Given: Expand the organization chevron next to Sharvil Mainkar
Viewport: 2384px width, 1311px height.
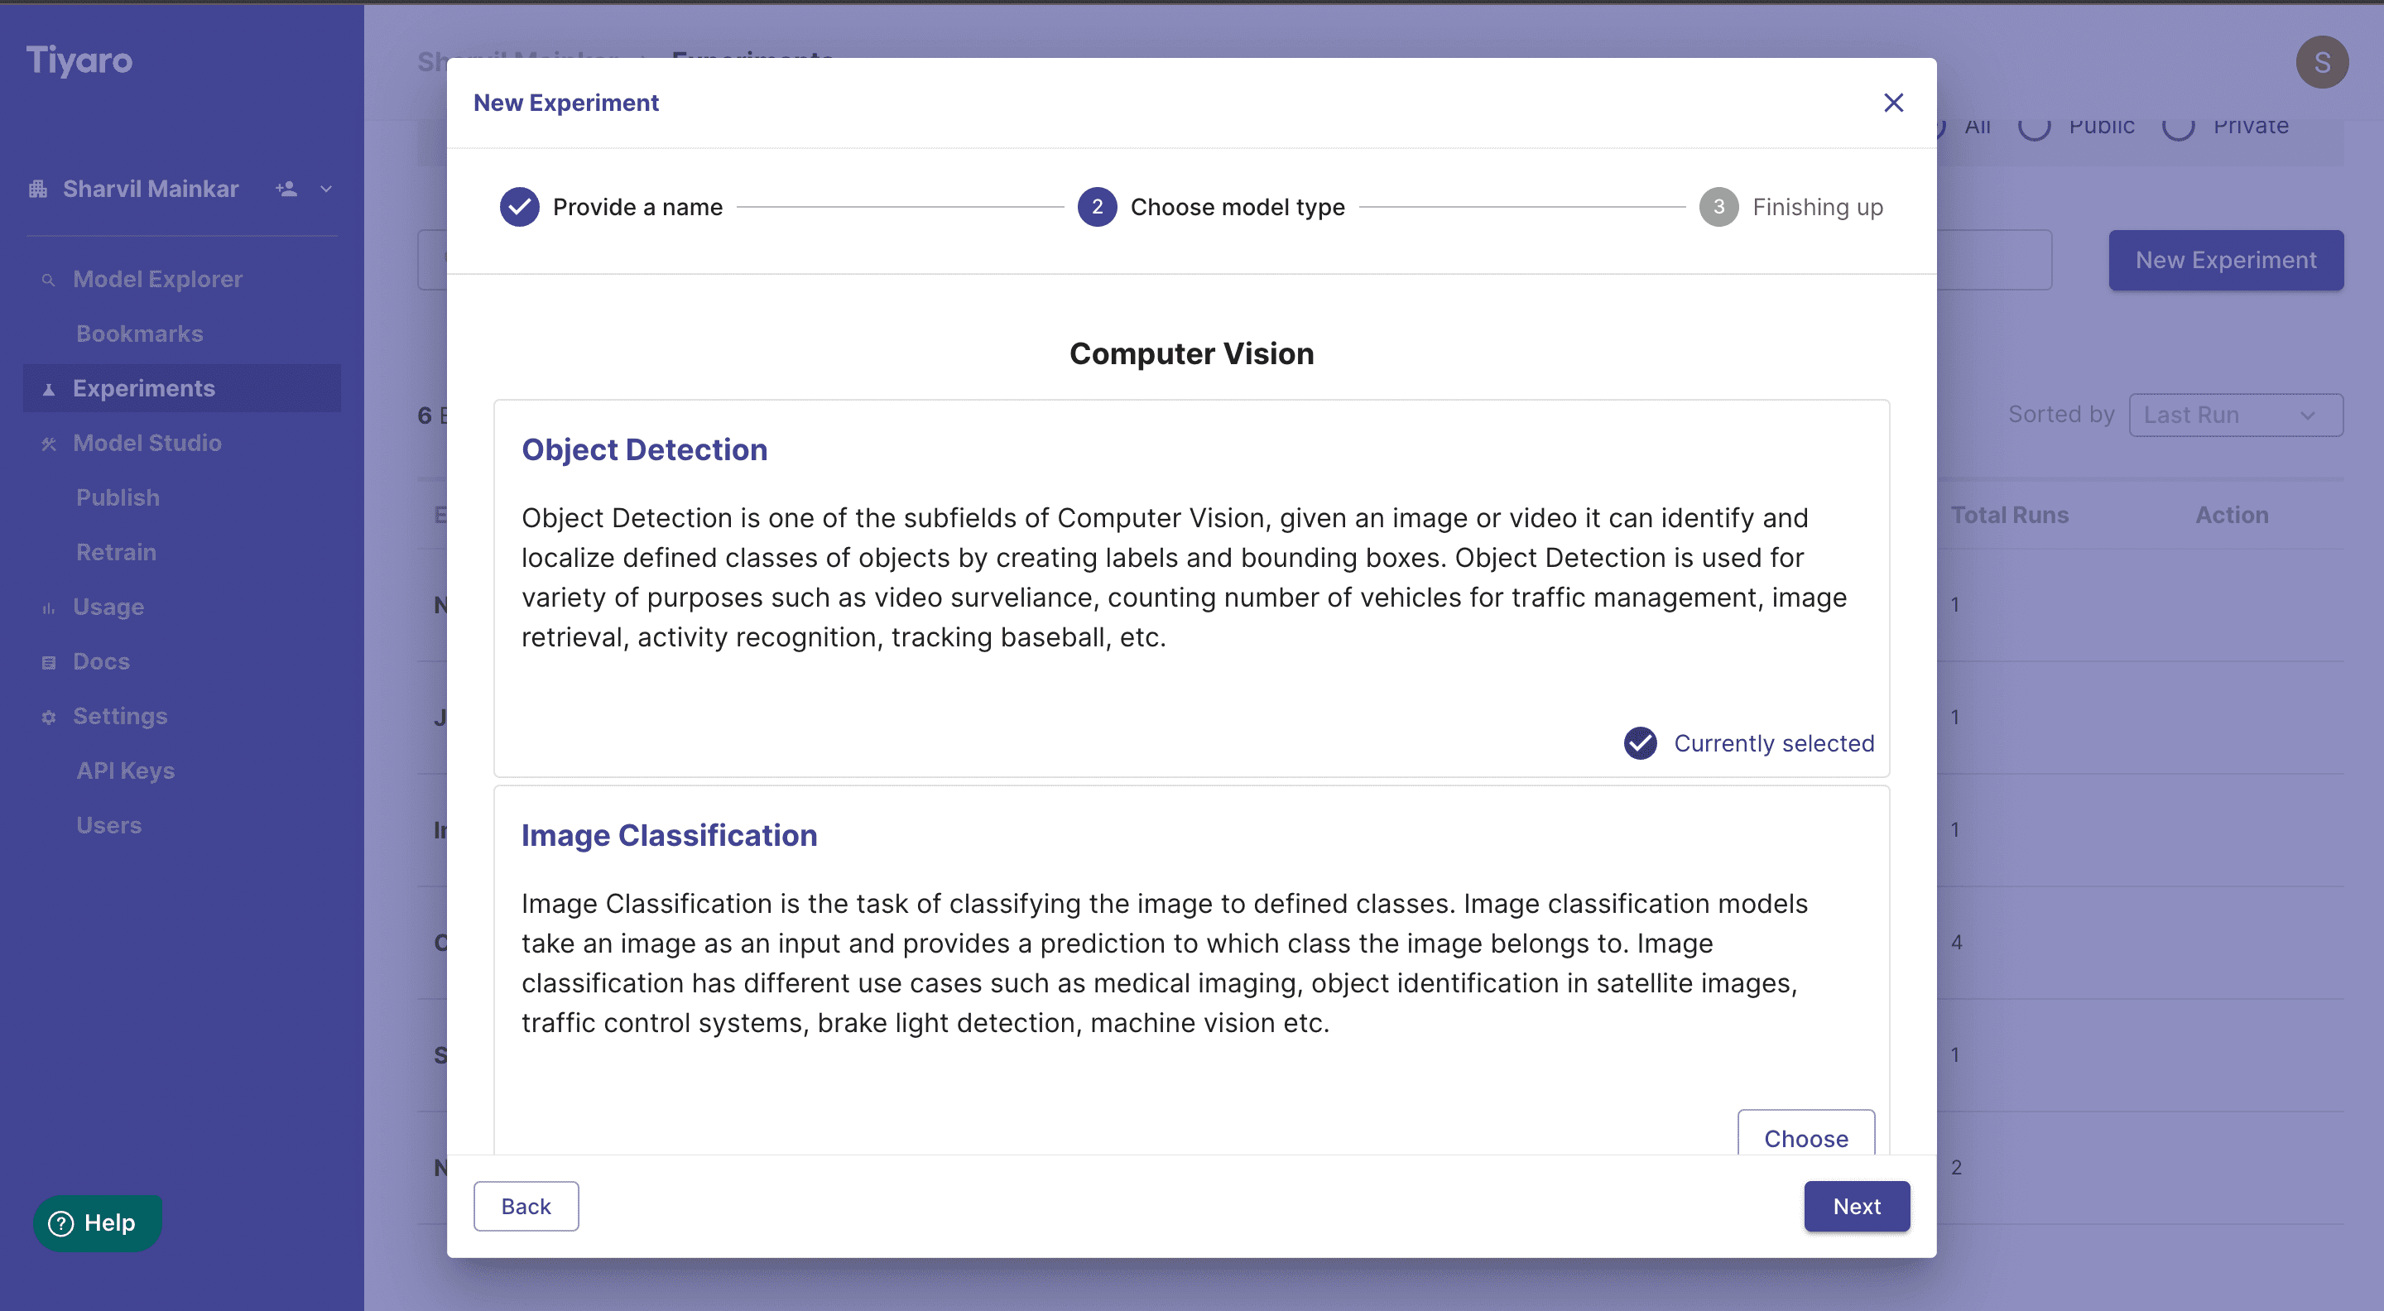Looking at the screenshot, I should [x=326, y=189].
